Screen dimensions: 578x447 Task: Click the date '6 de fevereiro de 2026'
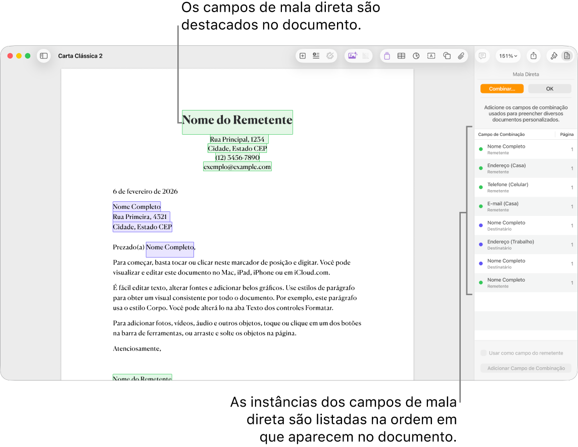pos(145,192)
